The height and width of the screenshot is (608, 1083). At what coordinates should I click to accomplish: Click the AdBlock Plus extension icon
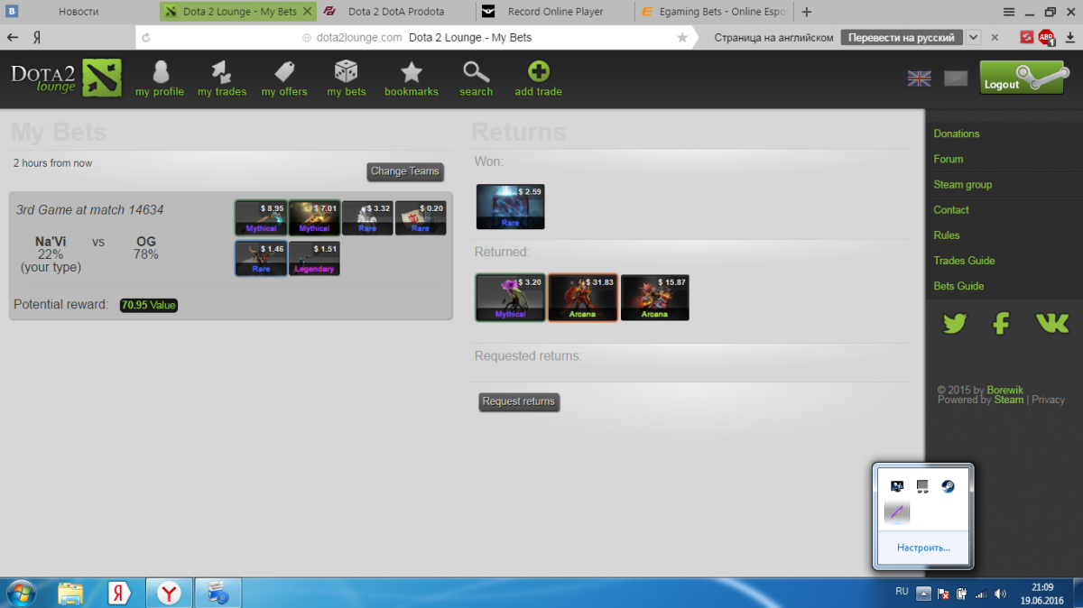pos(1047,37)
